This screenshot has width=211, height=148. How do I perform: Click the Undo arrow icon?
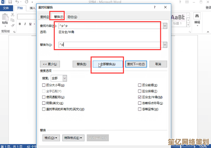[x=17, y=2]
